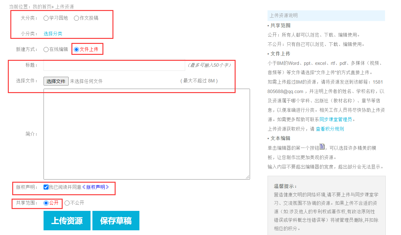401x235 pixels.
Task: Open the 《版权声明》 link
Action: pyautogui.click(x=96, y=187)
